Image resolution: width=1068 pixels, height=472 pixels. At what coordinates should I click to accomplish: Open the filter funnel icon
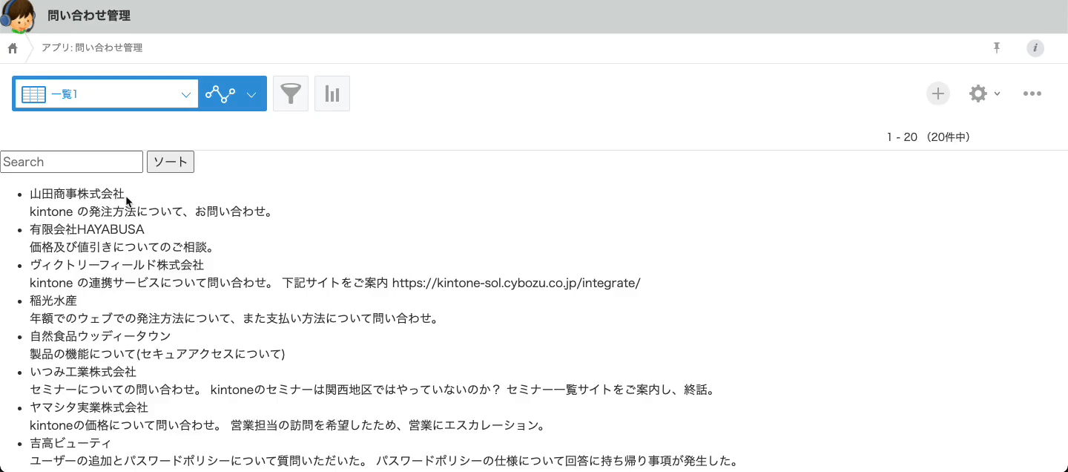pyautogui.click(x=291, y=94)
